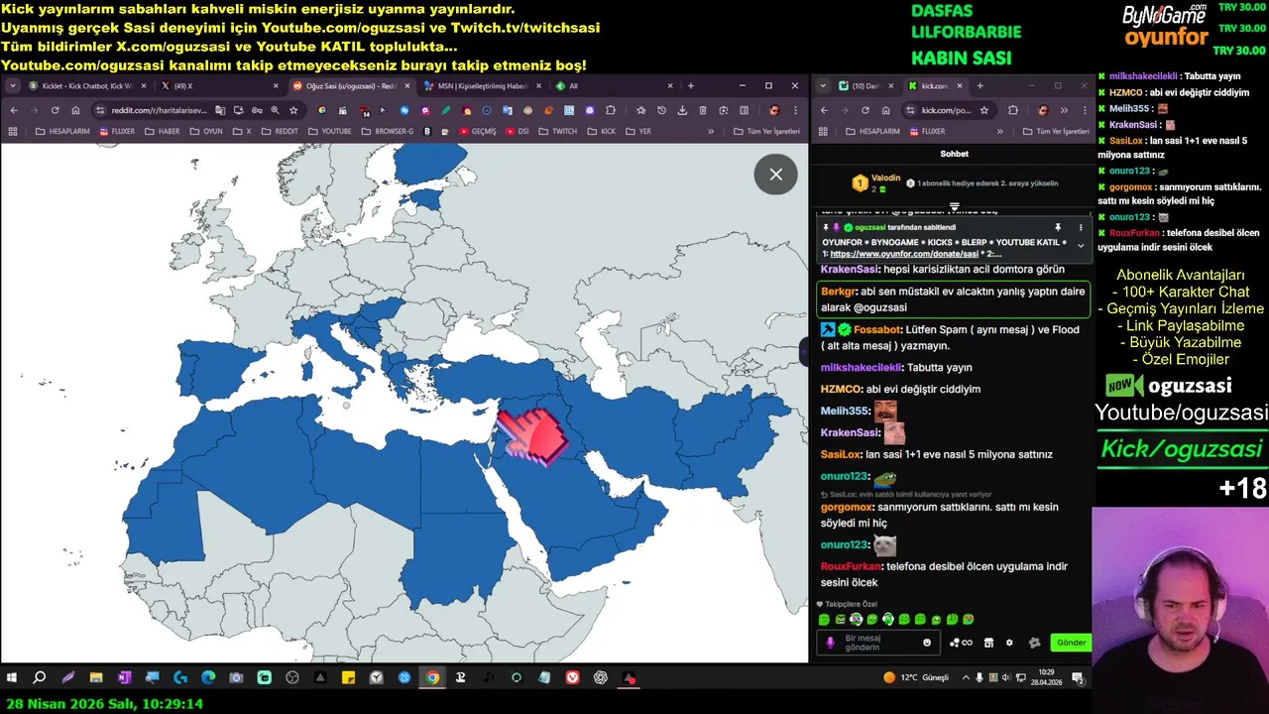Click the 'Bir mesaj gönderin' chat input
The image size is (1269, 714).
pos(879,642)
